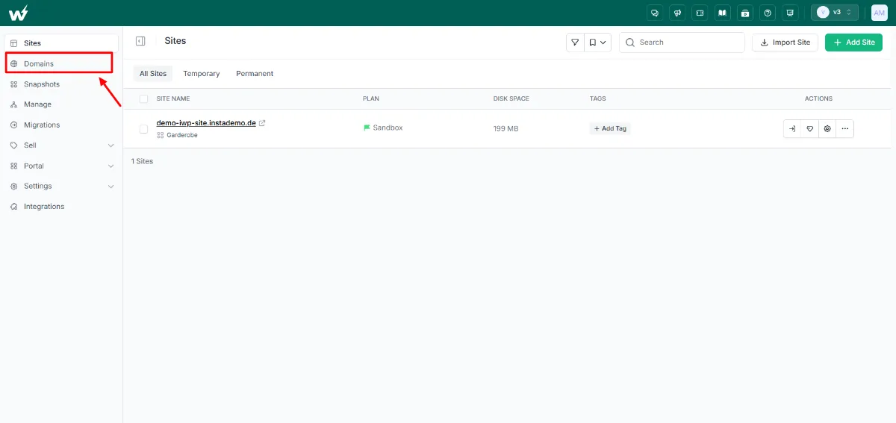Open the AM user avatar menu
The height and width of the screenshot is (423, 896).
click(879, 13)
